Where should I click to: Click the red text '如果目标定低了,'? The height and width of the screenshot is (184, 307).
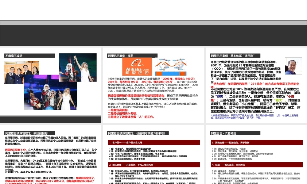[x=85, y=178]
